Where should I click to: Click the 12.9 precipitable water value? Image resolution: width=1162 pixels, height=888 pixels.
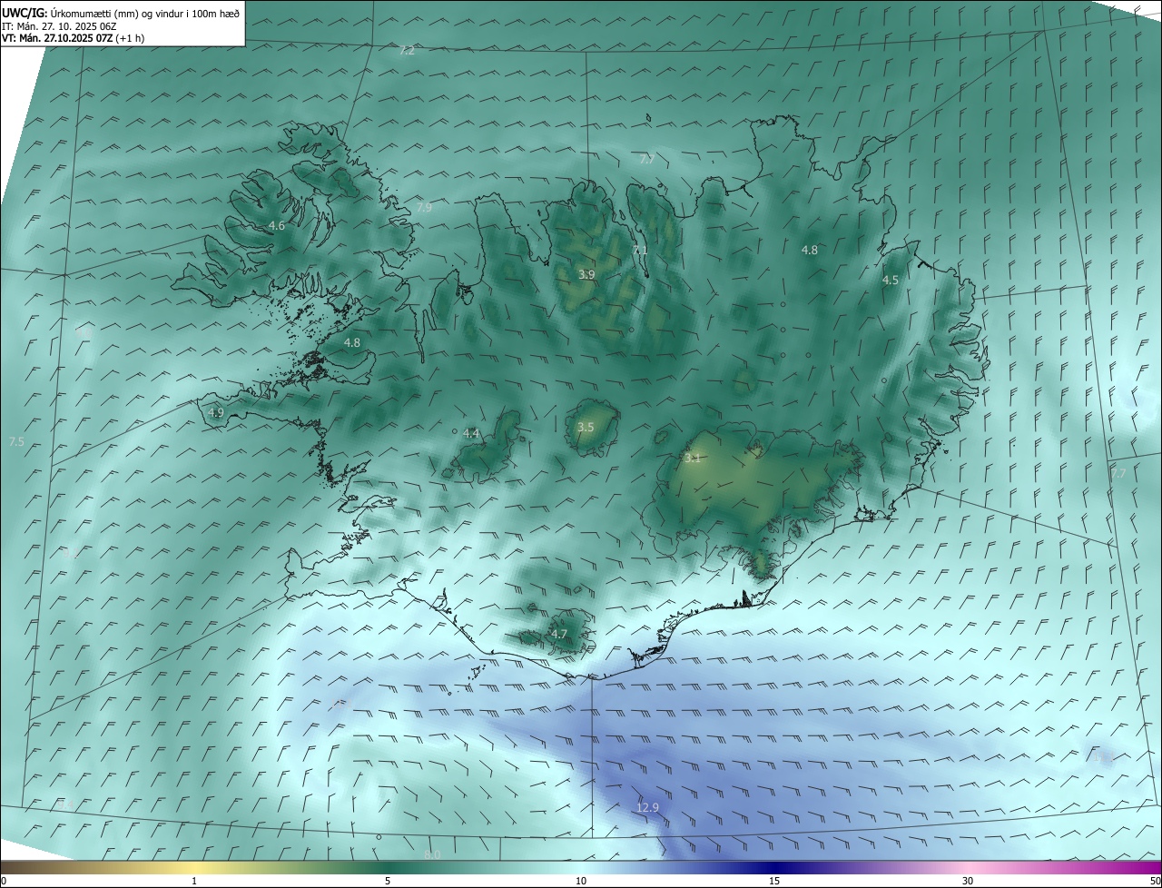(x=647, y=807)
